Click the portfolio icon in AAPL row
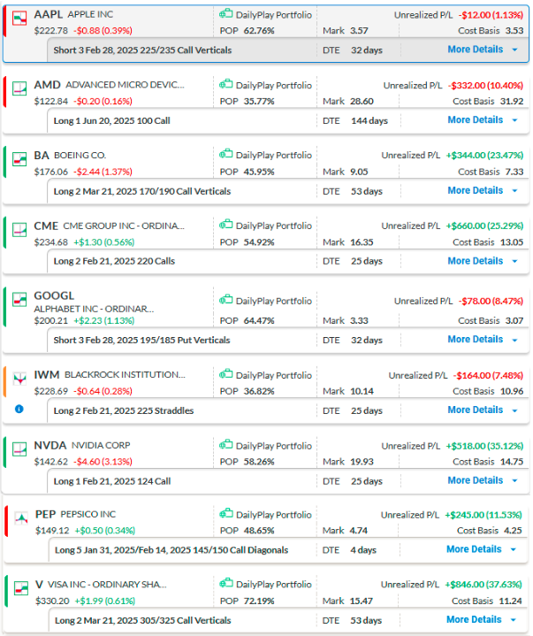 click(226, 14)
